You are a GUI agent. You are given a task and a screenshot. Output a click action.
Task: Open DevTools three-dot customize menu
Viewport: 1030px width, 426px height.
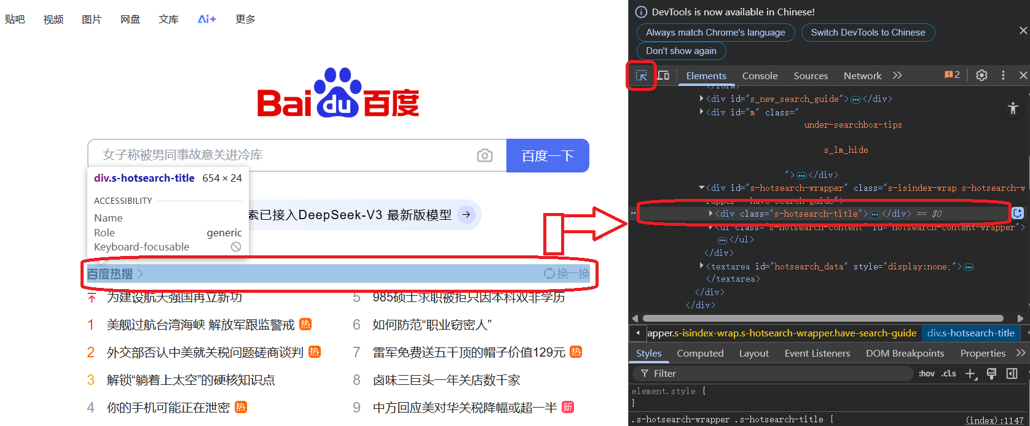click(1003, 75)
